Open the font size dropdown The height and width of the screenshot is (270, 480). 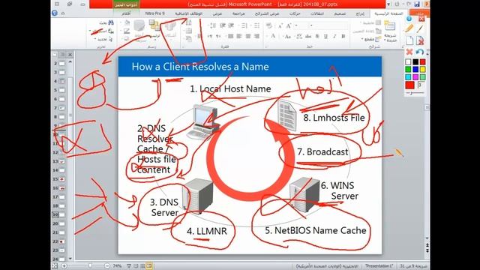(297, 25)
